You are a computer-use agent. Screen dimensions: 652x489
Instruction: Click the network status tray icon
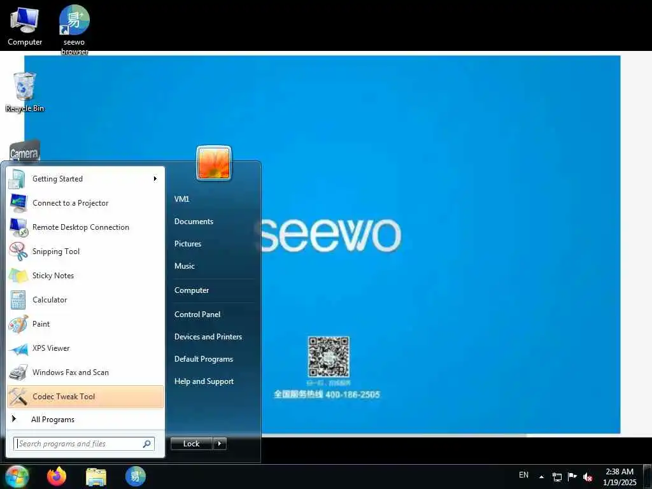pos(556,477)
